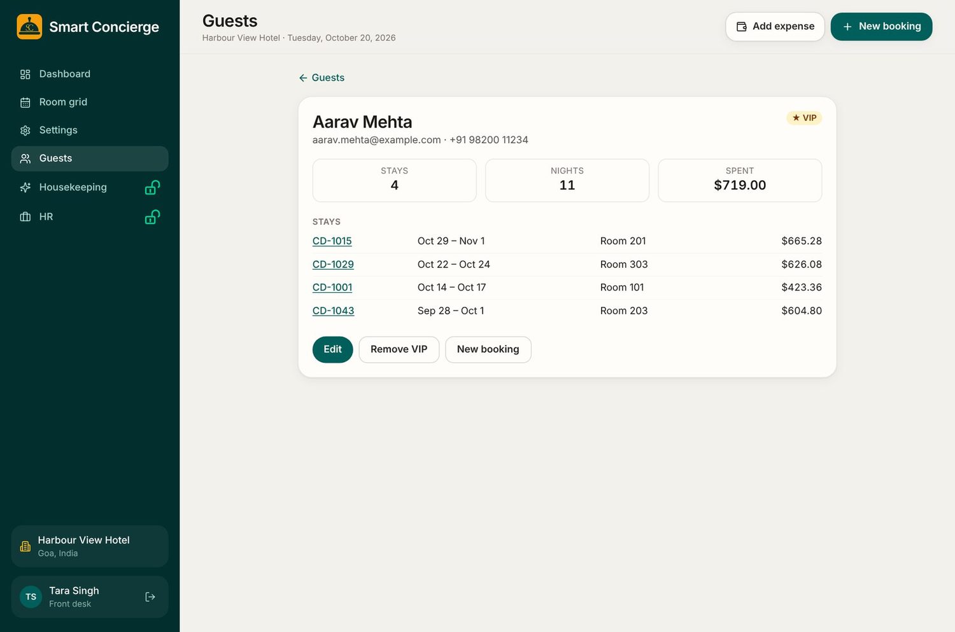The width and height of the screenshot is (955, 632).
Task: Click the Dashboard grid icon
Action: tap(25, 74)
